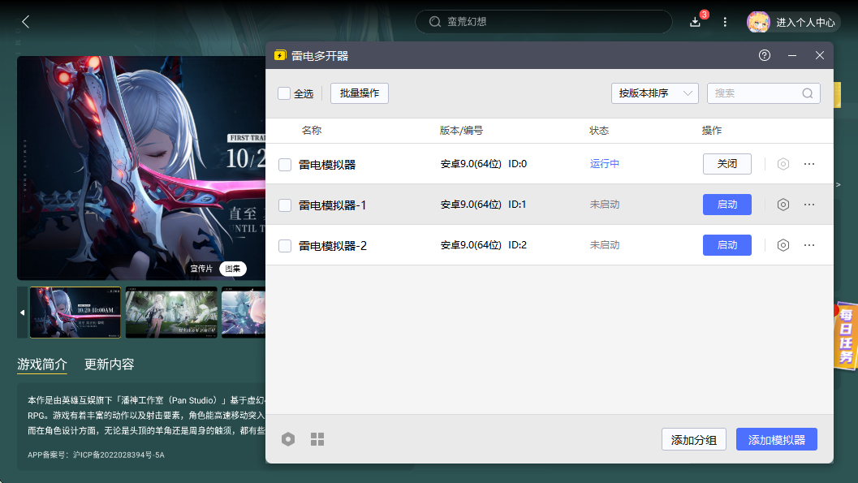Select third partially visible thumbnail
The height and width of the screenshot is (483, 858).
tap(244, 313)
